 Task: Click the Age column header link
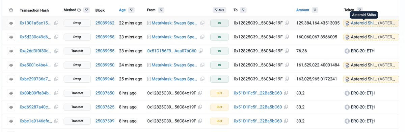pos(122,10)
